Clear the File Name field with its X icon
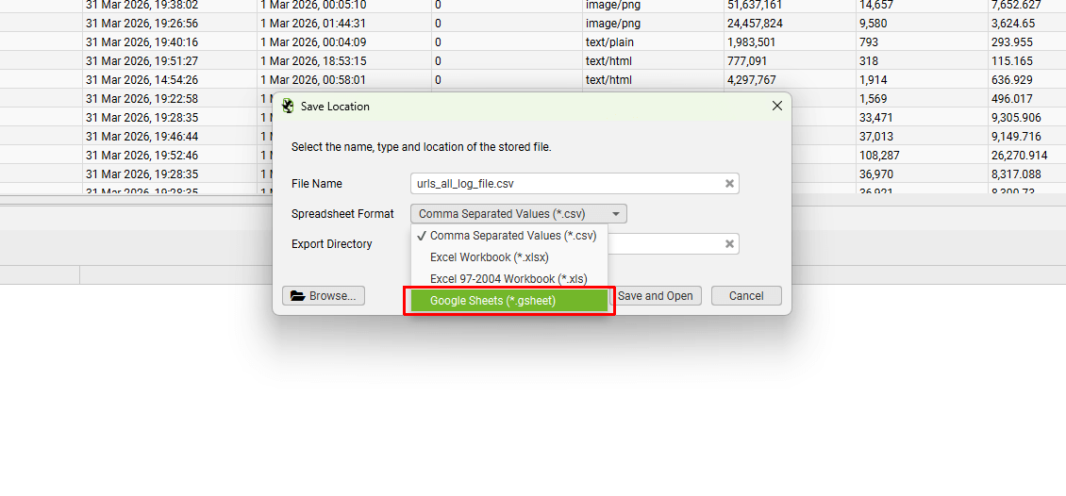Viewport: 1066px width, 496px height. [x=729, y=184]
